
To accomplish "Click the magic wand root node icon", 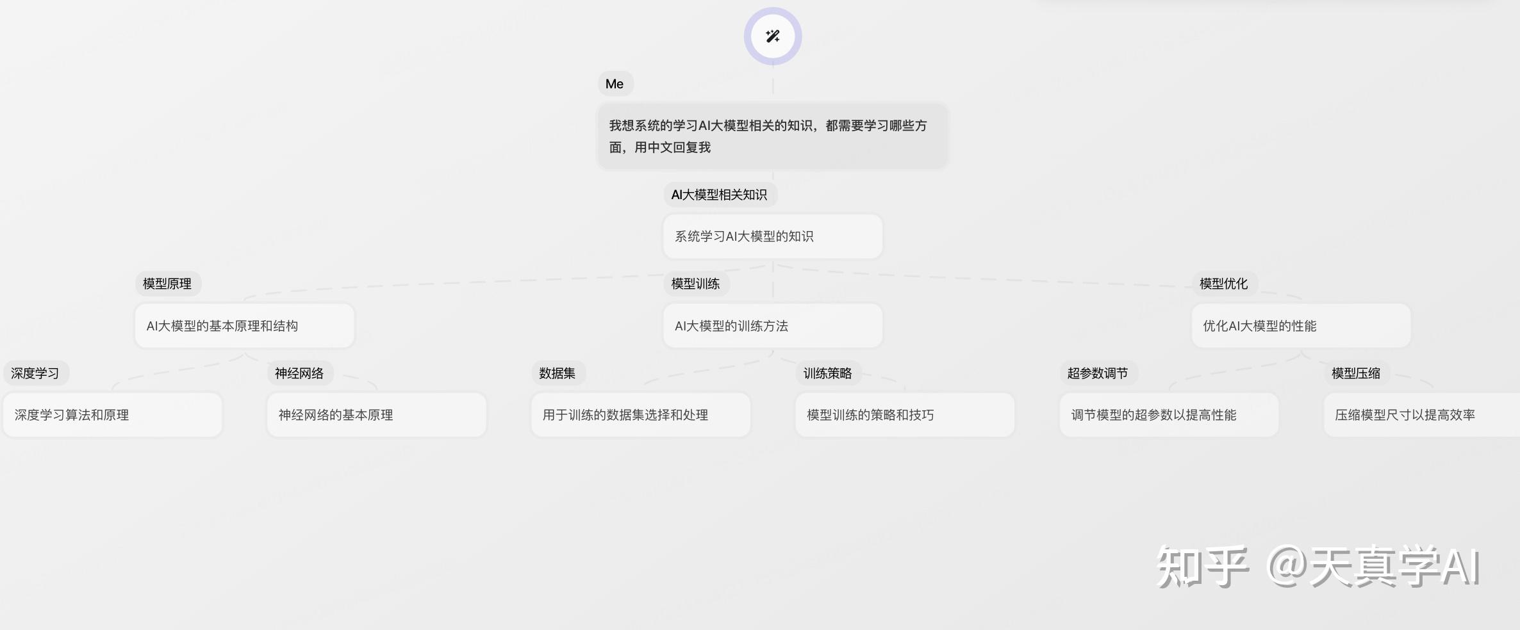I will (772, 36).
